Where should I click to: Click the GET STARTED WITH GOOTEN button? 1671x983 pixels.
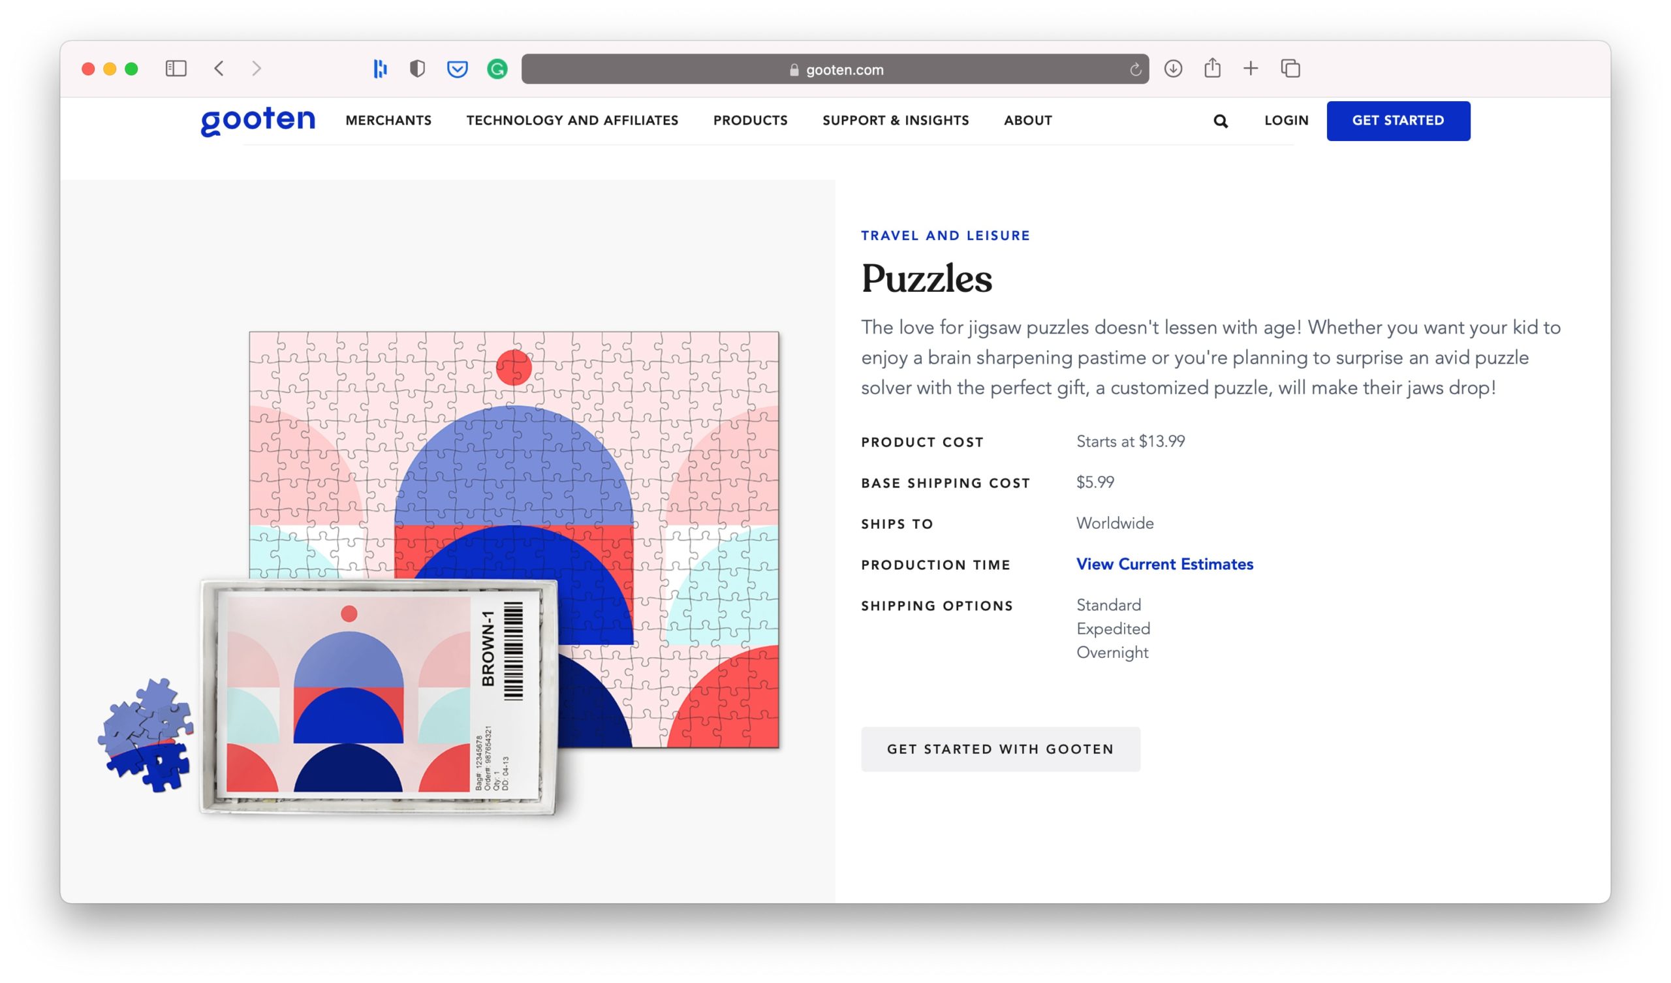(x=999, y=749)
